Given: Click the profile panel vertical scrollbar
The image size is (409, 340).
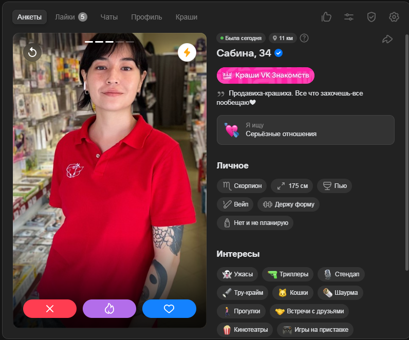Looking at the screenshot, I should coord(406,153).
